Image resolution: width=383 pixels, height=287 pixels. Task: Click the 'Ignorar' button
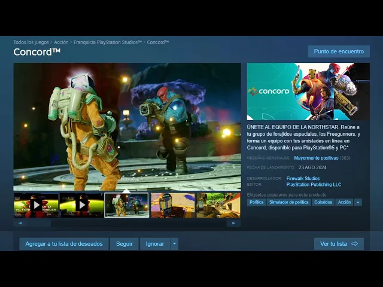(x=155, y=244)
